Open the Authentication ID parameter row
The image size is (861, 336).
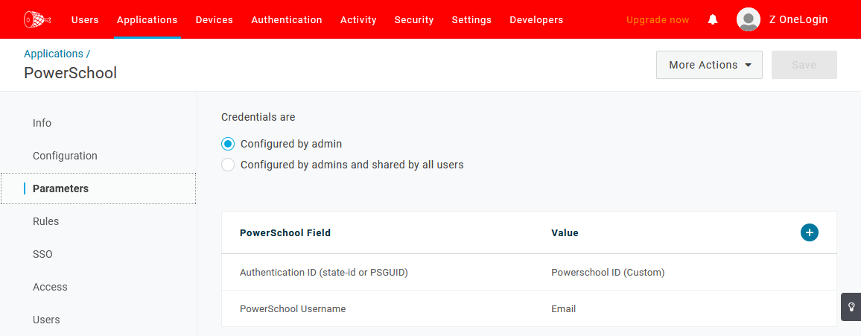[x=324, y=273]
